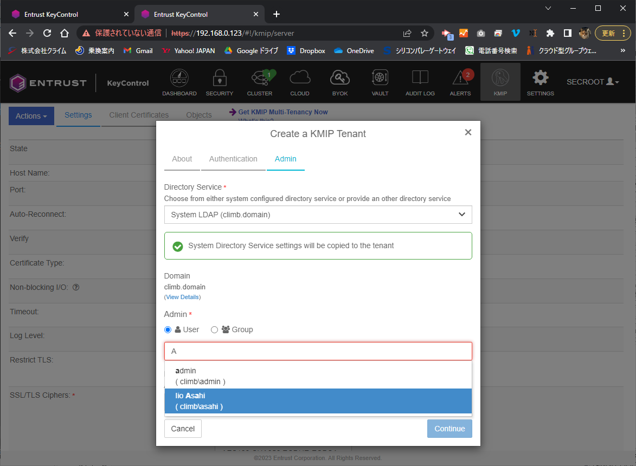The image size is (636, 466).
Task: Switch to the About tab
Action: (182, 159)
